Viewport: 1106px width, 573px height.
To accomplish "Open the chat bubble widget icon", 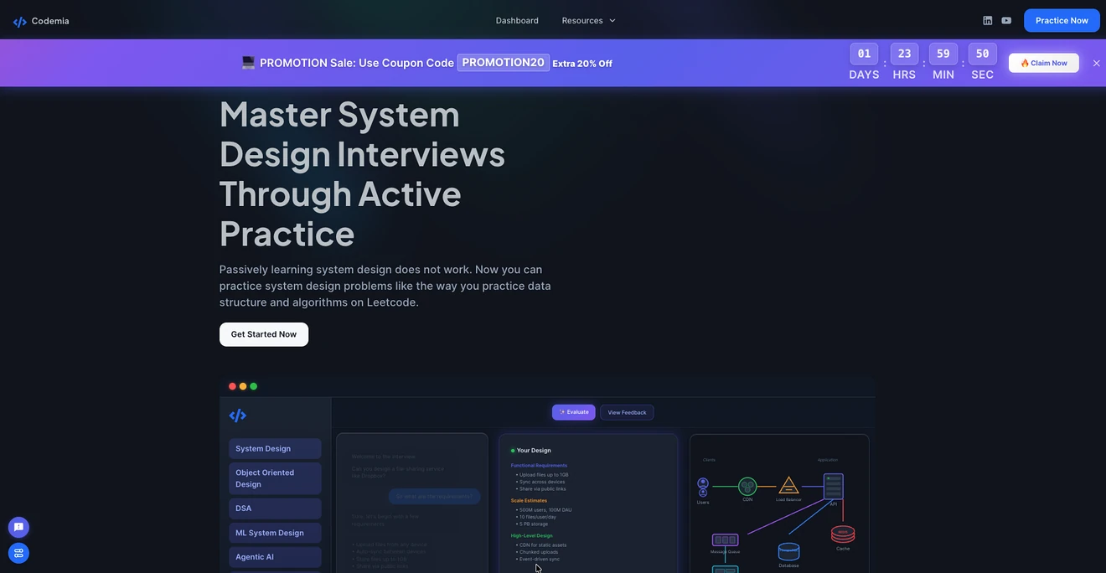I will (18, 527).
